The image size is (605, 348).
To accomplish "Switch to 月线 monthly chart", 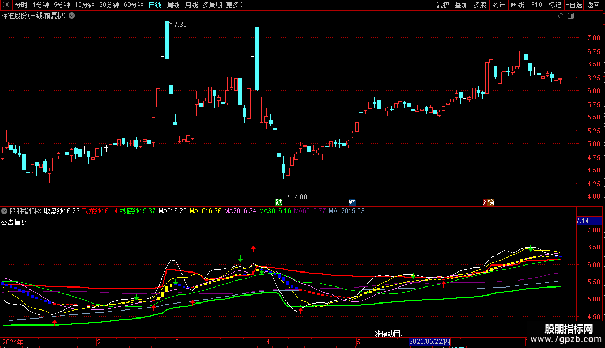I will tap(191, 5).
